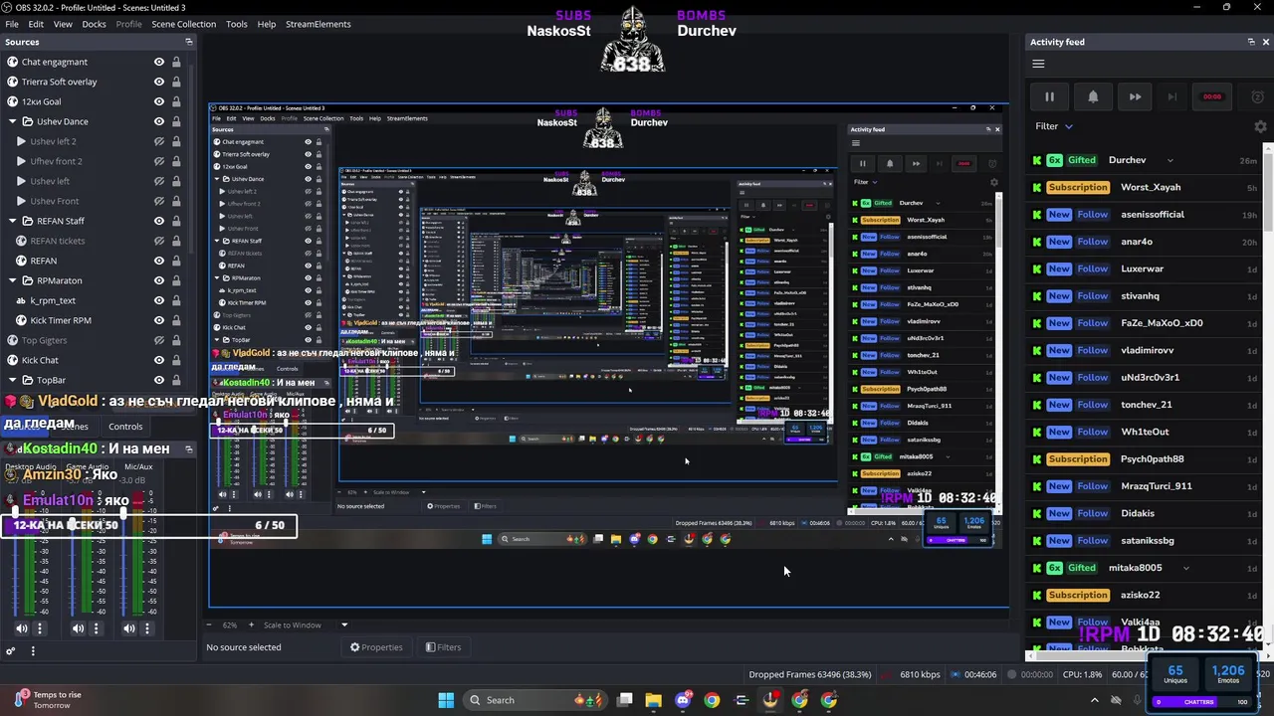Expand Durchev gifted subs entry

click(x=1169, y=160)
